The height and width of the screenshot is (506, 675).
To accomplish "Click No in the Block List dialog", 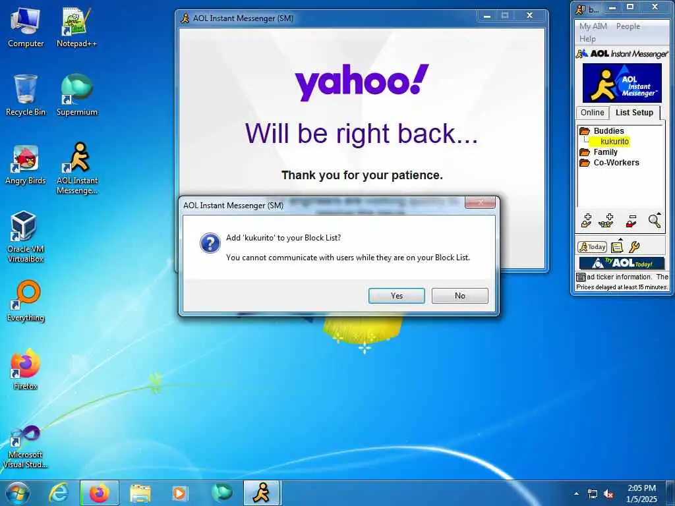I will pyautogui.click(x=459, y=296).
